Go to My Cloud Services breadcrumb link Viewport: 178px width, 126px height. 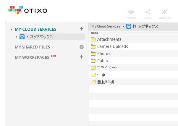click(106, 26)
